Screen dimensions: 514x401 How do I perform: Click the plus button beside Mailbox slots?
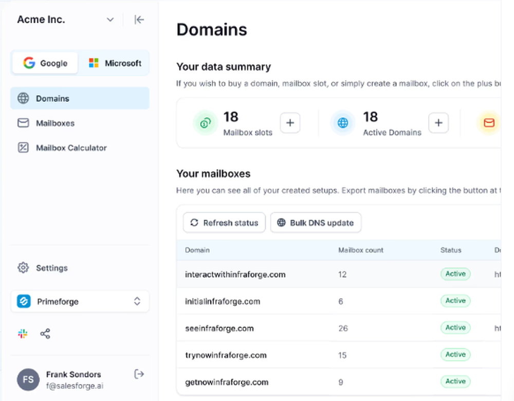(290, 123)
